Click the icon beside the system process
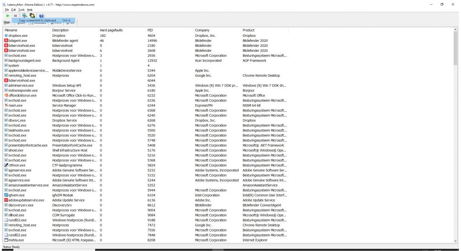Image resolution: width=461 pixels, height=251 pixels. (6, 66)
